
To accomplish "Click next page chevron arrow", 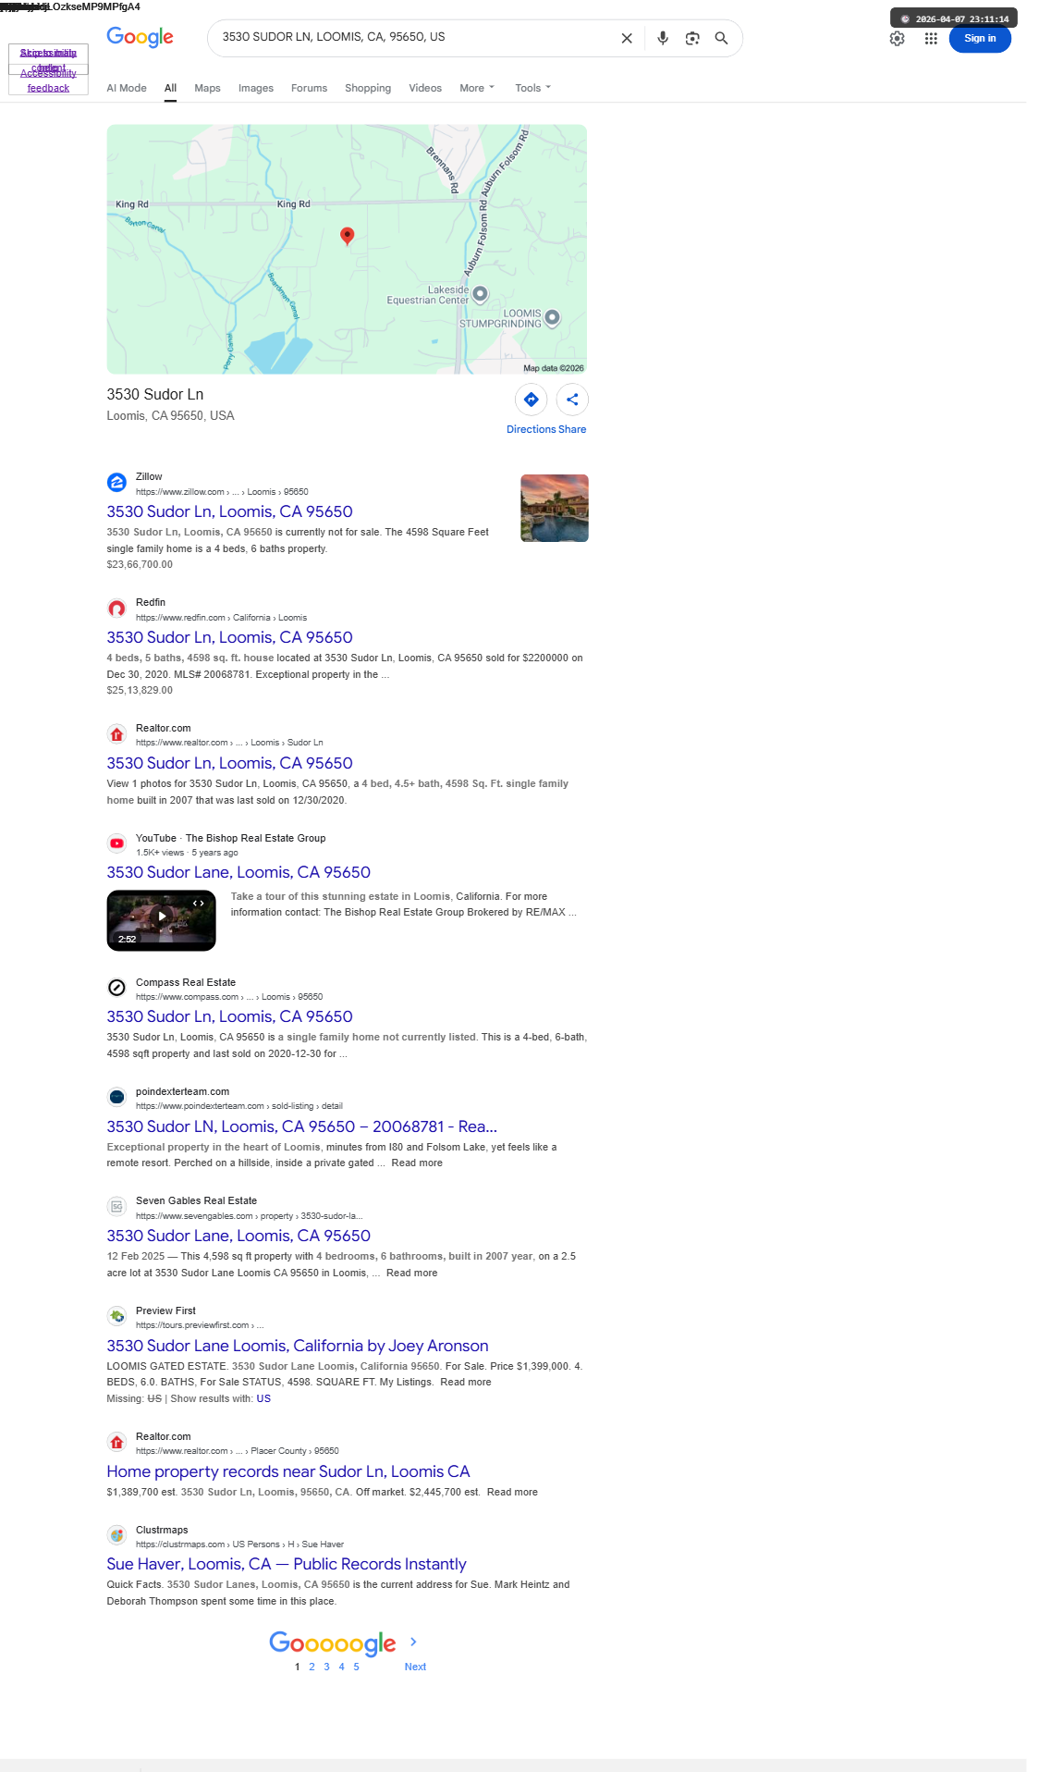I will click(413, 1642).
